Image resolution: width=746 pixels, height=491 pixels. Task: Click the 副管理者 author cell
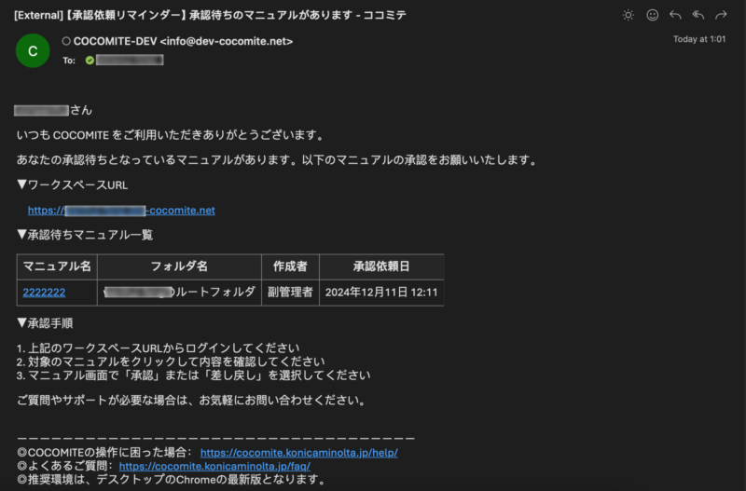point(290,293)
